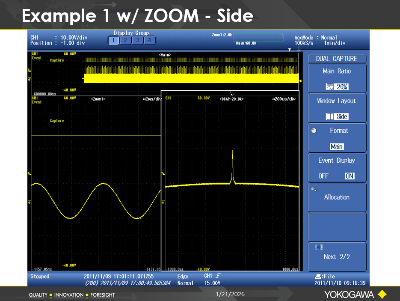Go to Next 2/2 menu page
Image resolution: width=400 pixels, height=301 pixels.
[337, 257]
